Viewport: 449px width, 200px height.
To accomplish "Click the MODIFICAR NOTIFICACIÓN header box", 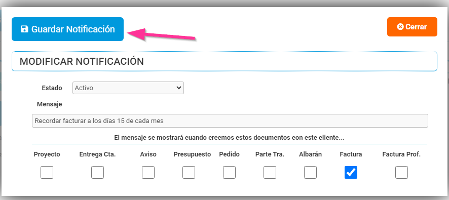I will click(224, 61).
